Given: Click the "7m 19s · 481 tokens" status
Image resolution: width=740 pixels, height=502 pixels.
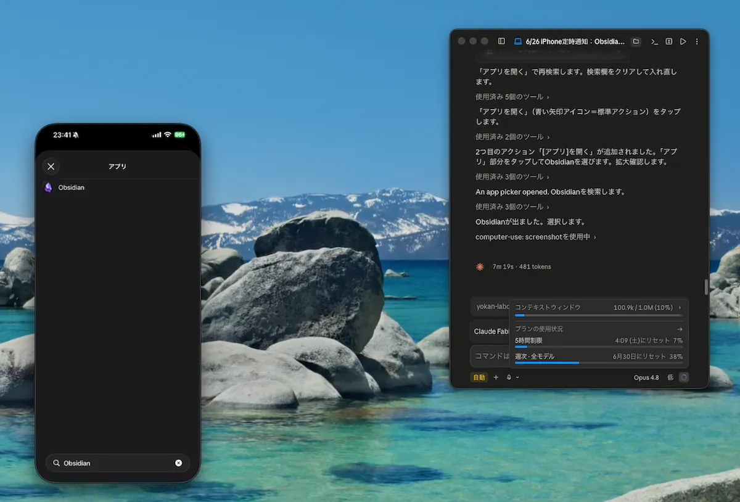Looking at the screenshot, I should click(x=522, y=266).
